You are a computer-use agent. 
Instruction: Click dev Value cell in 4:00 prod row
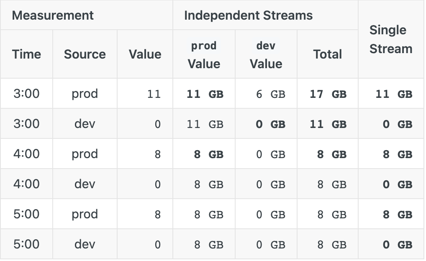(270, 154)
